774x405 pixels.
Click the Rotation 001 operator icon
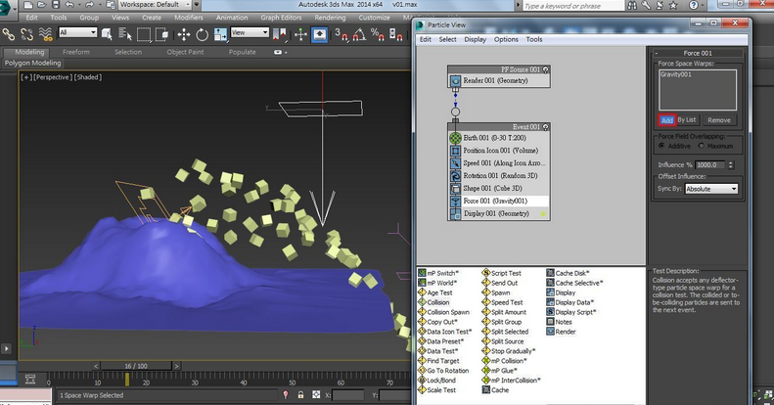455,175
